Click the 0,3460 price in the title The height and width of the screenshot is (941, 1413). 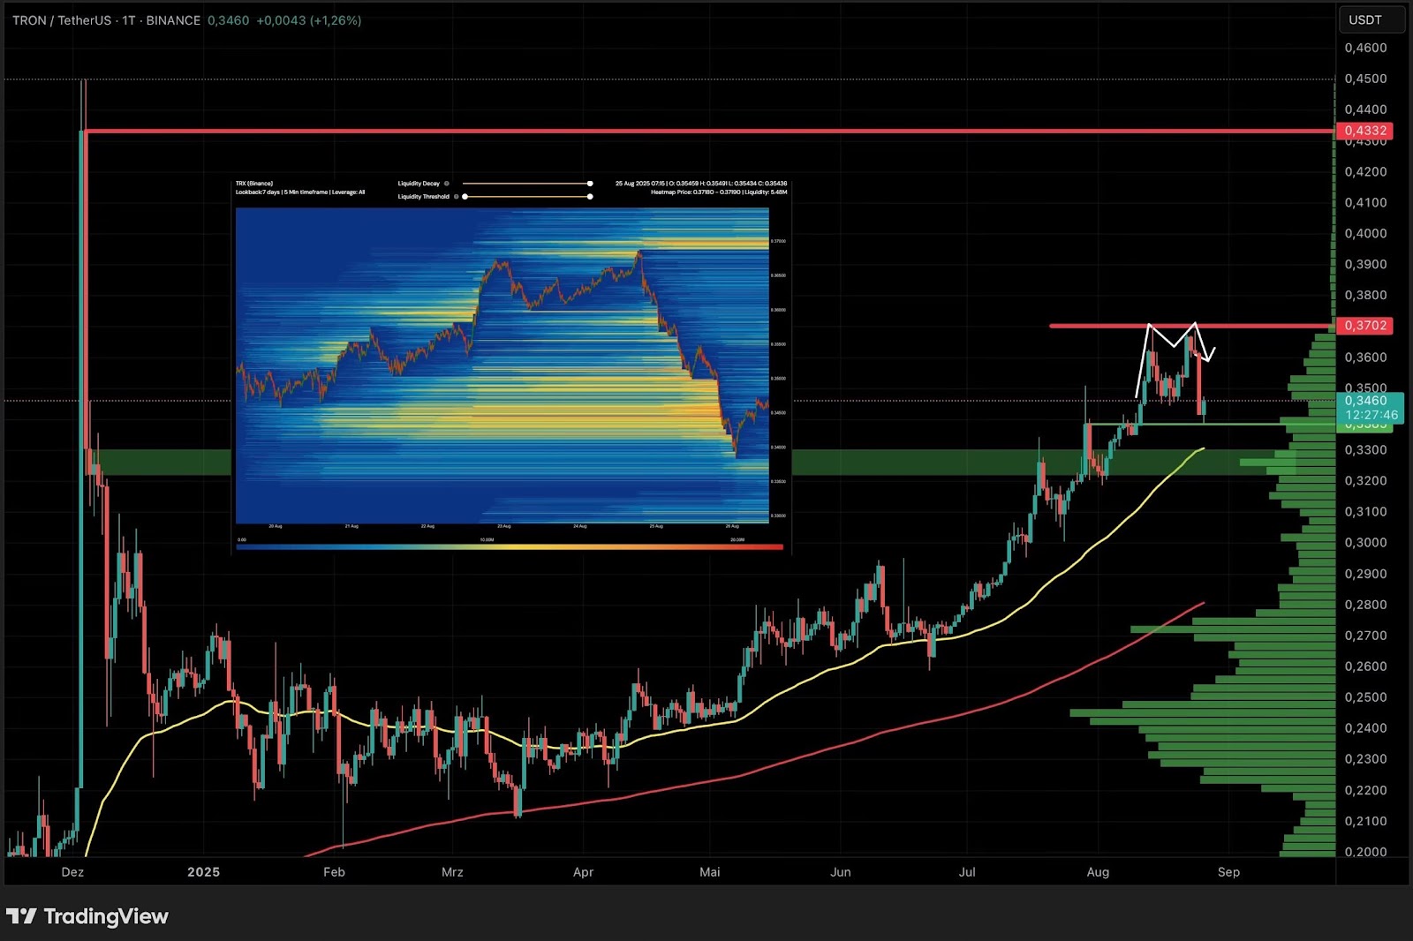coord(228,20)
